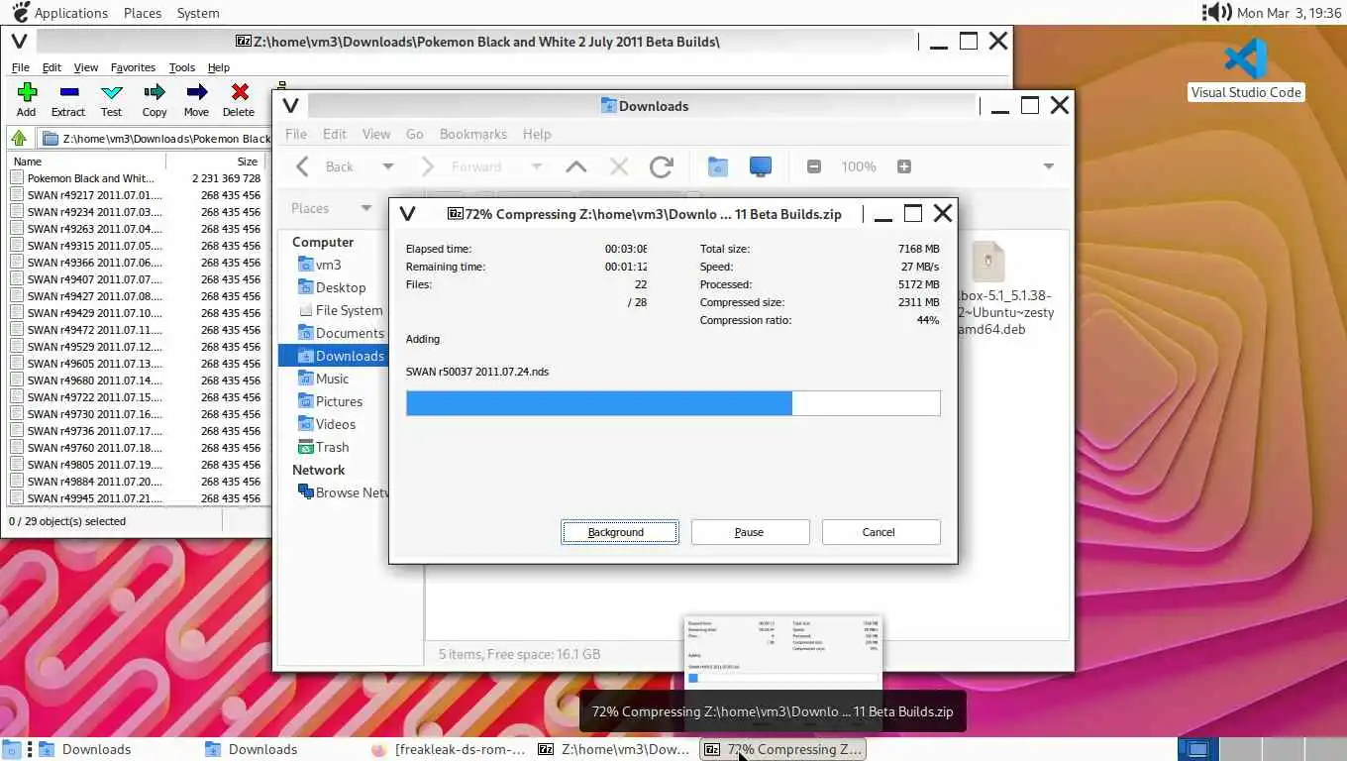Click the freakleak-ds-rom taskbar button
Image resolution: width=1347 pixels, height=761 pixels.
pyautogui.click(x=448, y=749)
